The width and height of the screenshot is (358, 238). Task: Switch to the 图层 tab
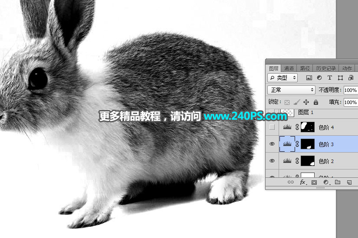tap(273, 68)
